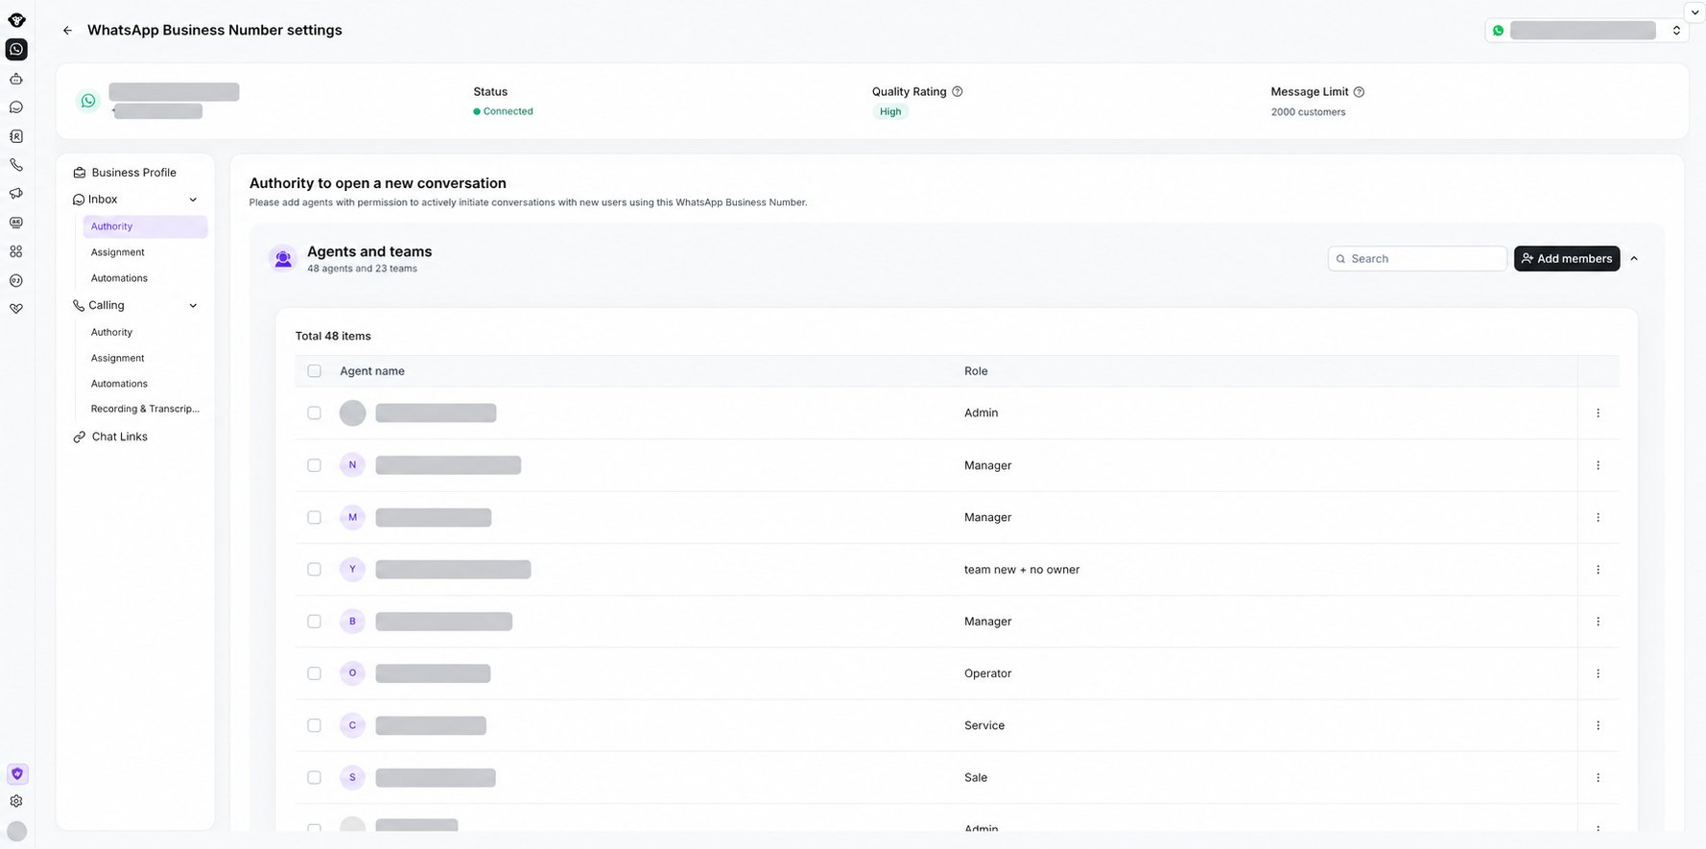Open the heart icon in the sidebar
Screen dimensions: 1706x849
[x=16, y=309]
